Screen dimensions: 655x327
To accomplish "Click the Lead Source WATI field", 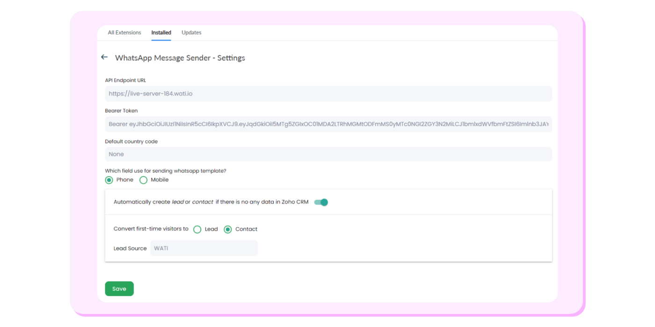I will 204,248.
